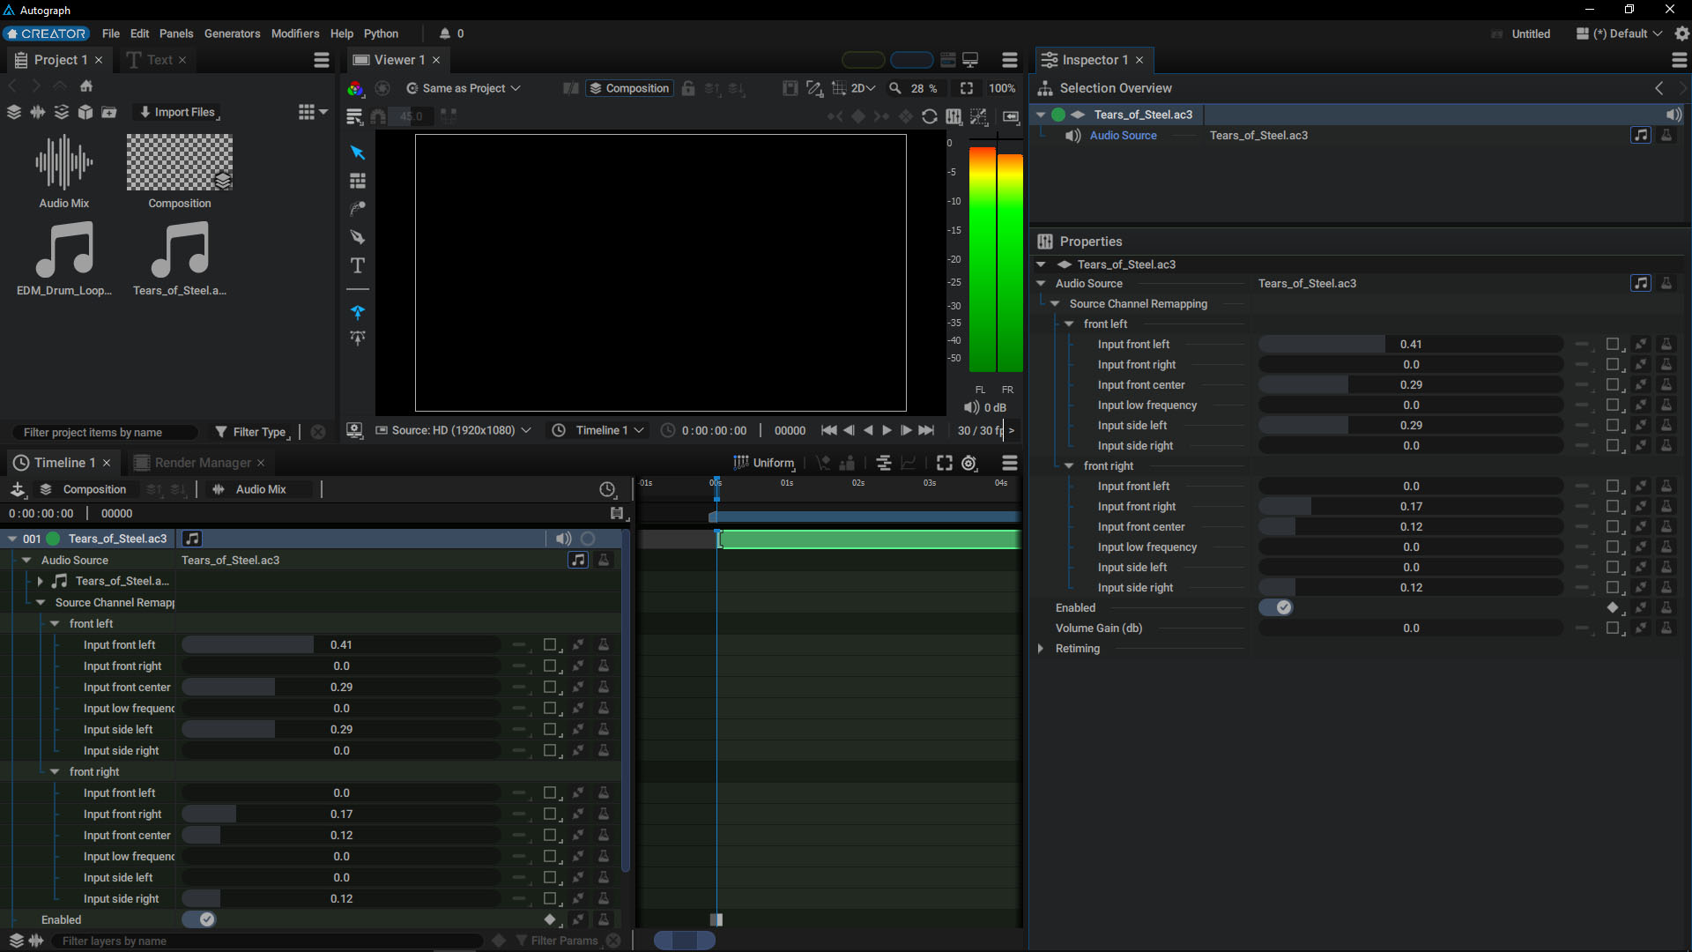Adjust the timeline Input front center slider under front left

tap(341, 687)
